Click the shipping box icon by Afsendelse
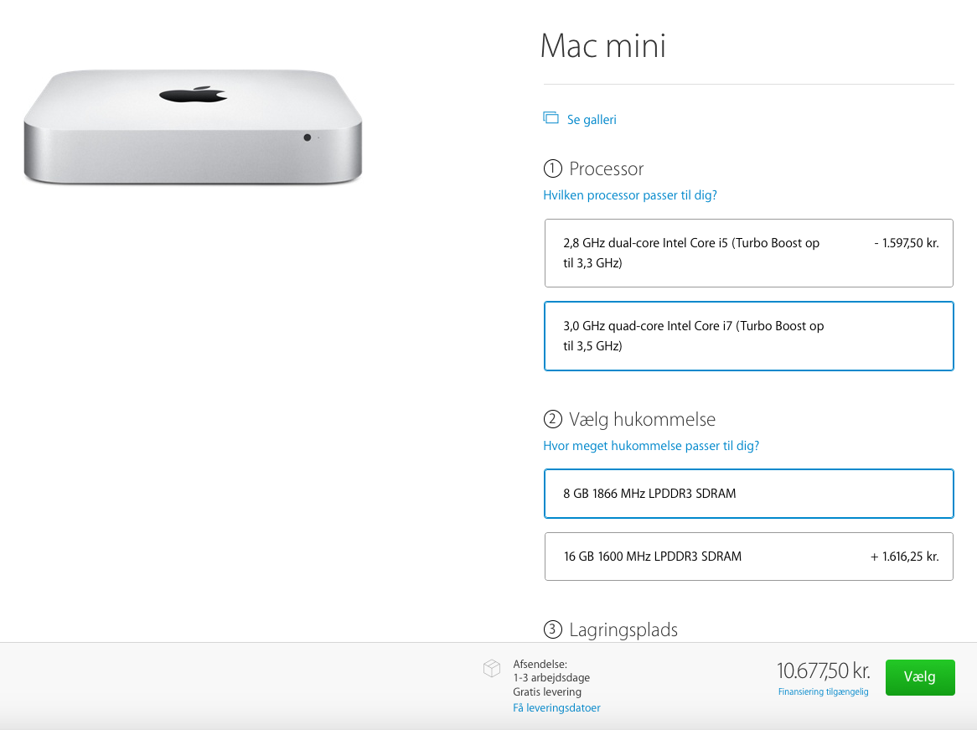Viewport: 977px width, 730px height. pyautogui.click(x=492, y=668)
